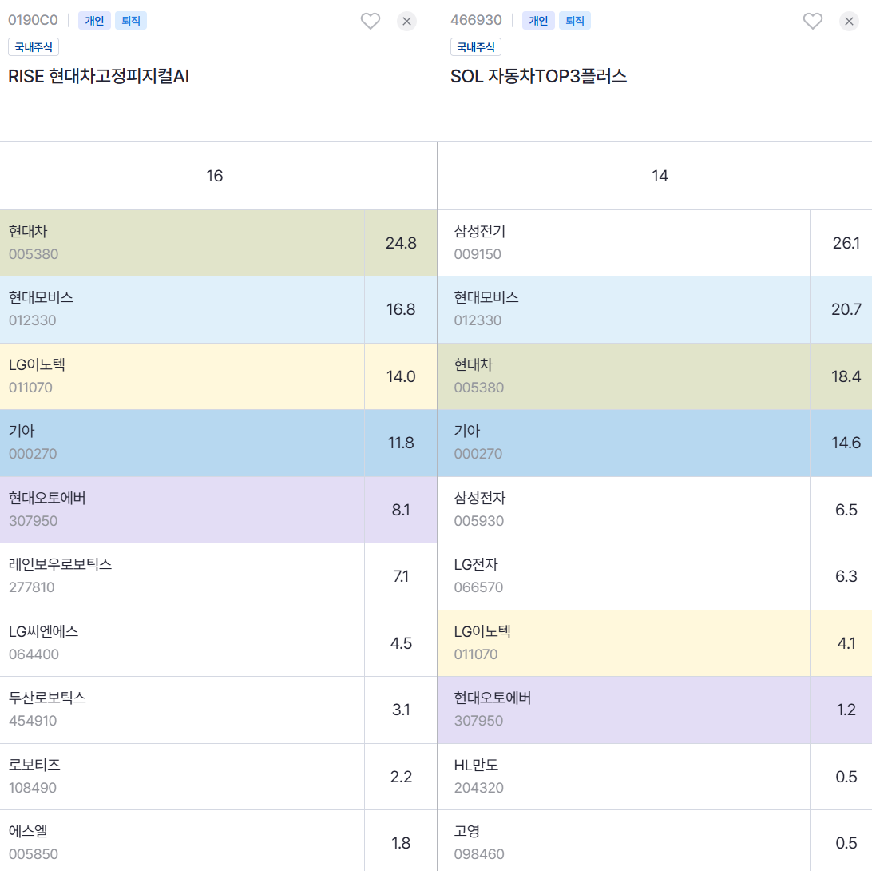Viewport: 872px width, 871px height.
Task: Select LG전자 row
Action: point(655,577)
